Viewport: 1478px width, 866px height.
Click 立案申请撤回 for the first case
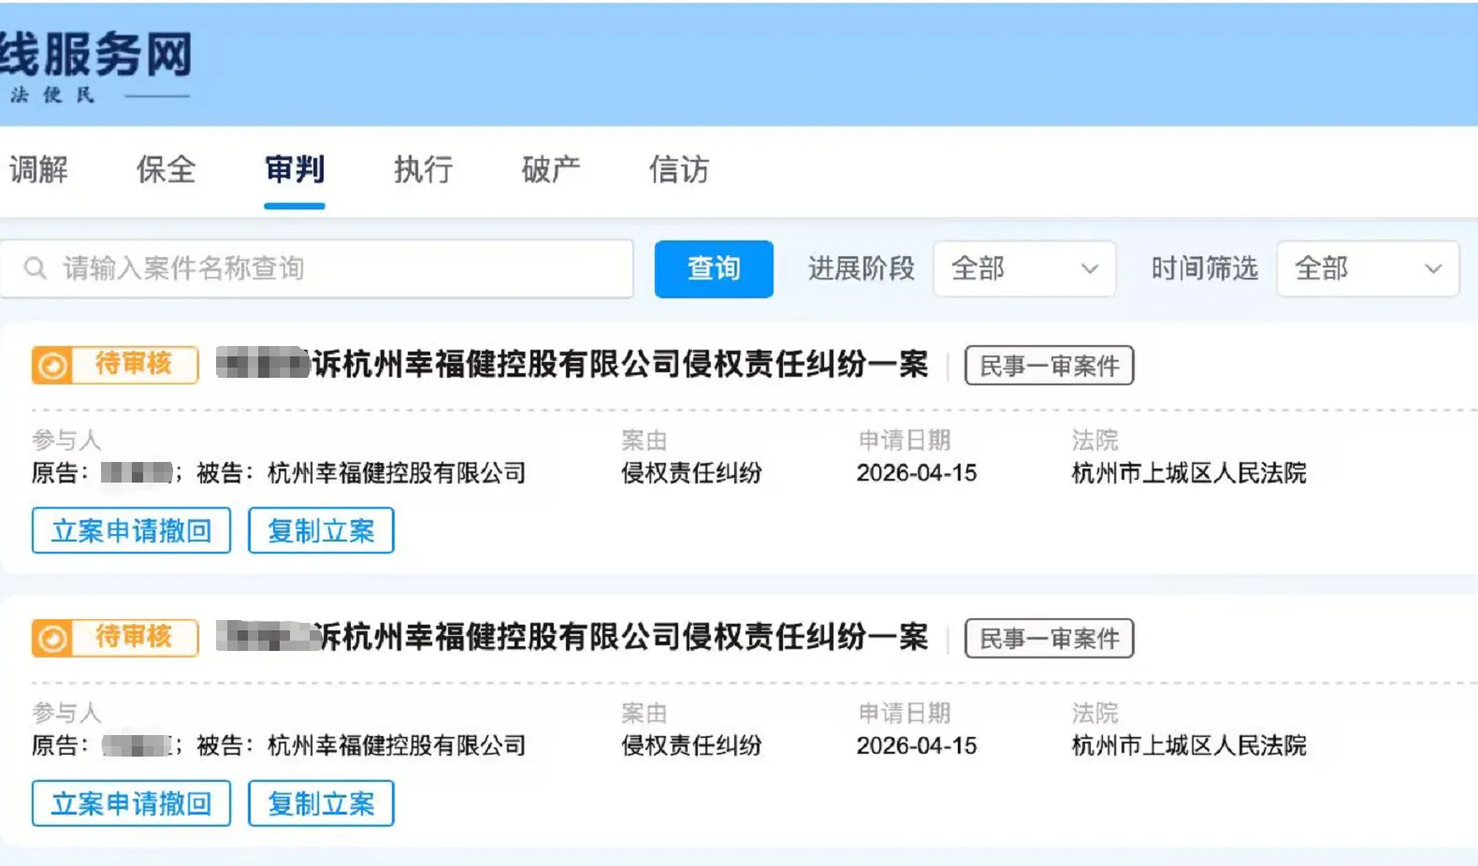[x=131, y=530]
